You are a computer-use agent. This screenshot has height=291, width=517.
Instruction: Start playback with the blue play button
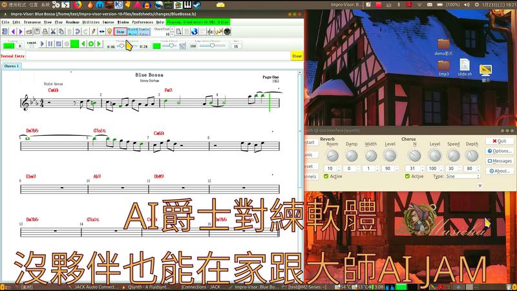point(42,43)
